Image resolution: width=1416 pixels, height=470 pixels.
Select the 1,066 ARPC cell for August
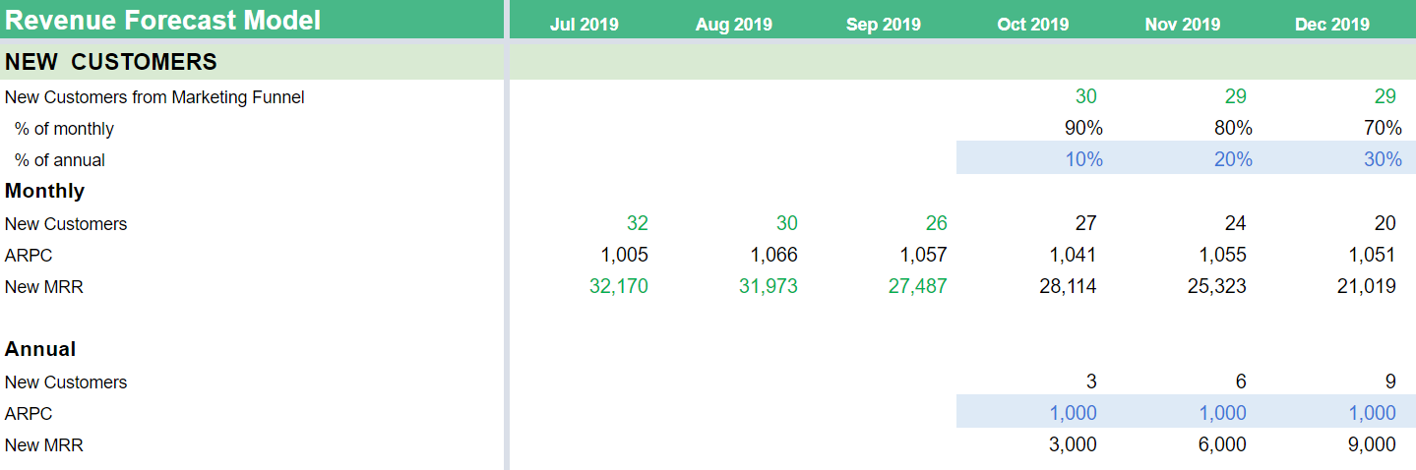point(773,256)
